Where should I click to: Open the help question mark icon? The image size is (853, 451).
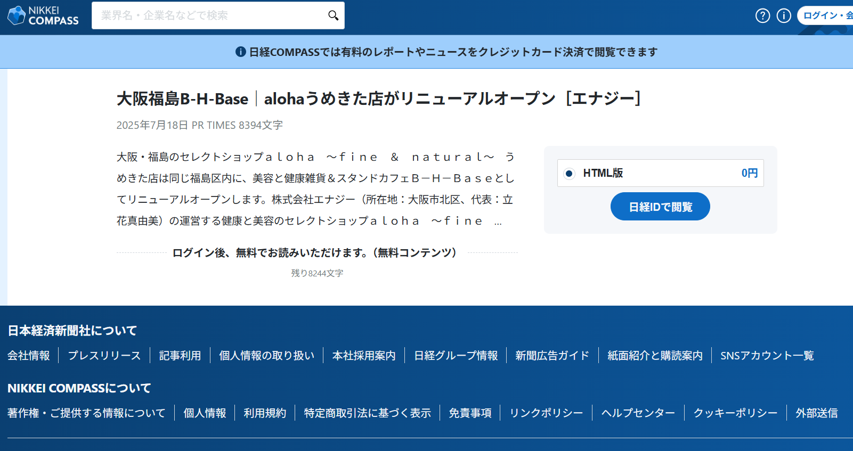point(762,15)
